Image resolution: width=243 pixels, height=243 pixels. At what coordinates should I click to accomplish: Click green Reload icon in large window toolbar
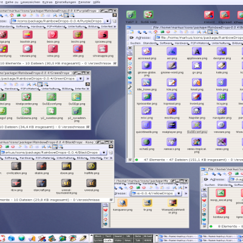[x=162, y=32]
